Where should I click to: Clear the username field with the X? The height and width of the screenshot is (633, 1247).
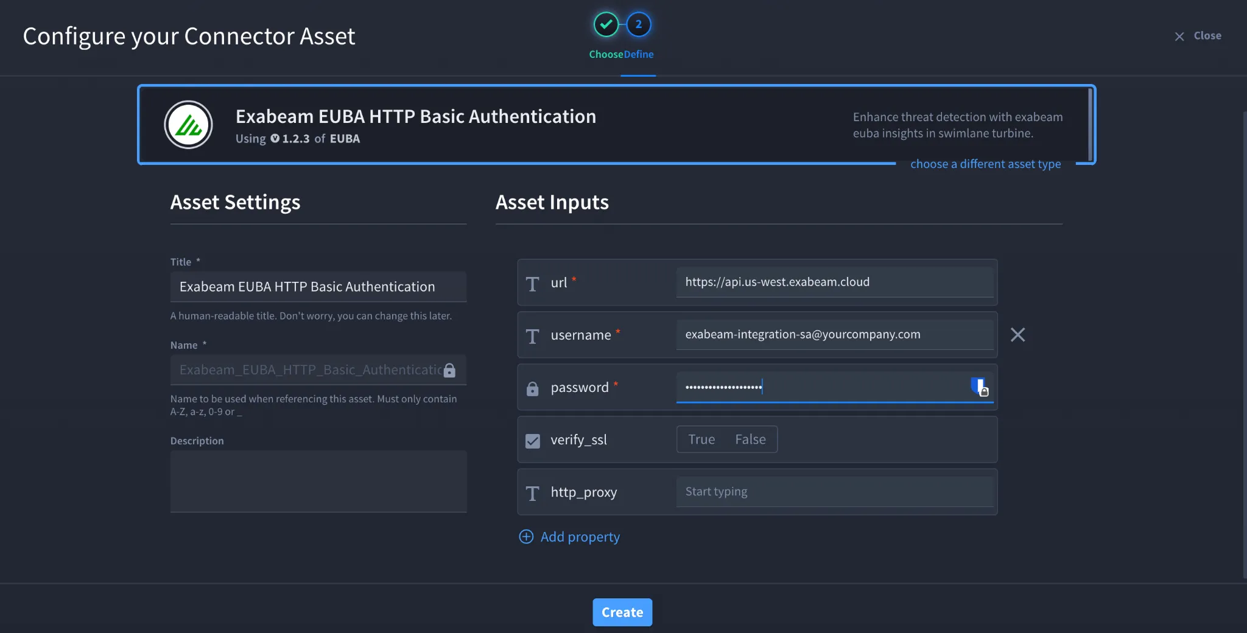click(x=1017, y=335)
